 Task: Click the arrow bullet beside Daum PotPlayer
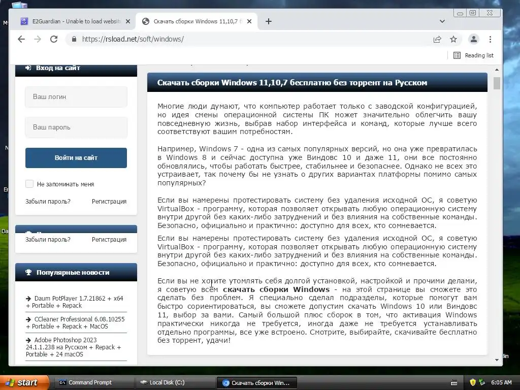(x=28, y=299)
